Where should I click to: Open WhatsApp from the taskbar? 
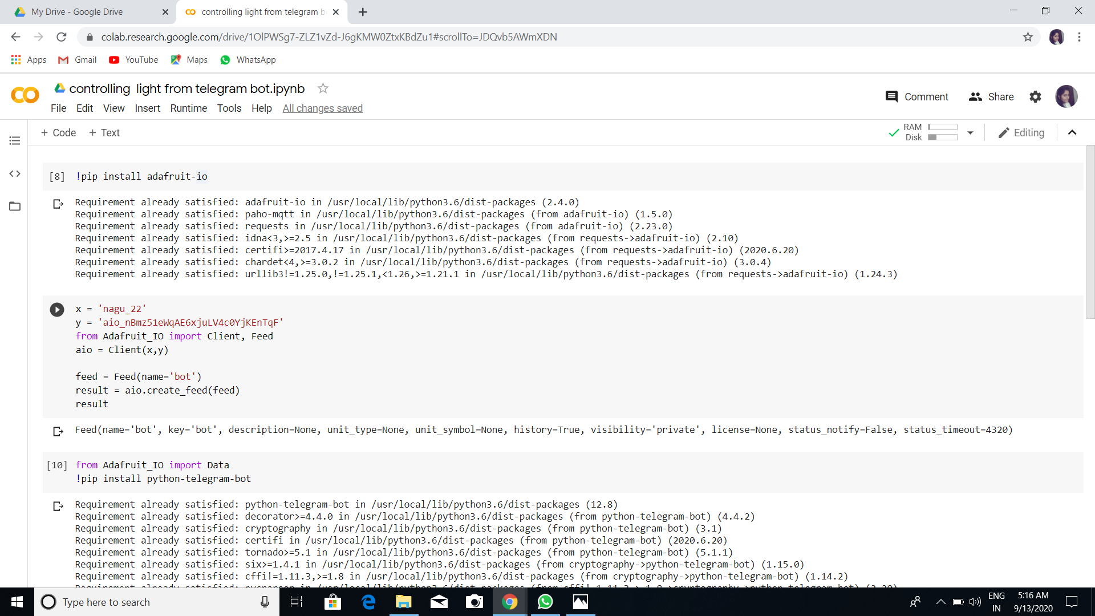545,602
